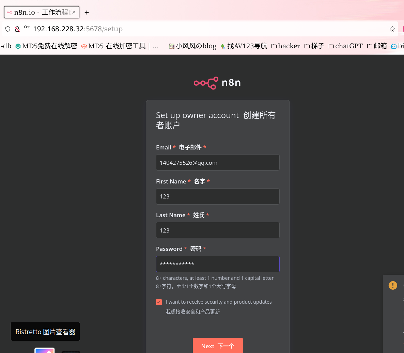Click the 我想接收安全和产品更新 text
404x353 pixels.
pyautogui.click(x=193, y=312)
